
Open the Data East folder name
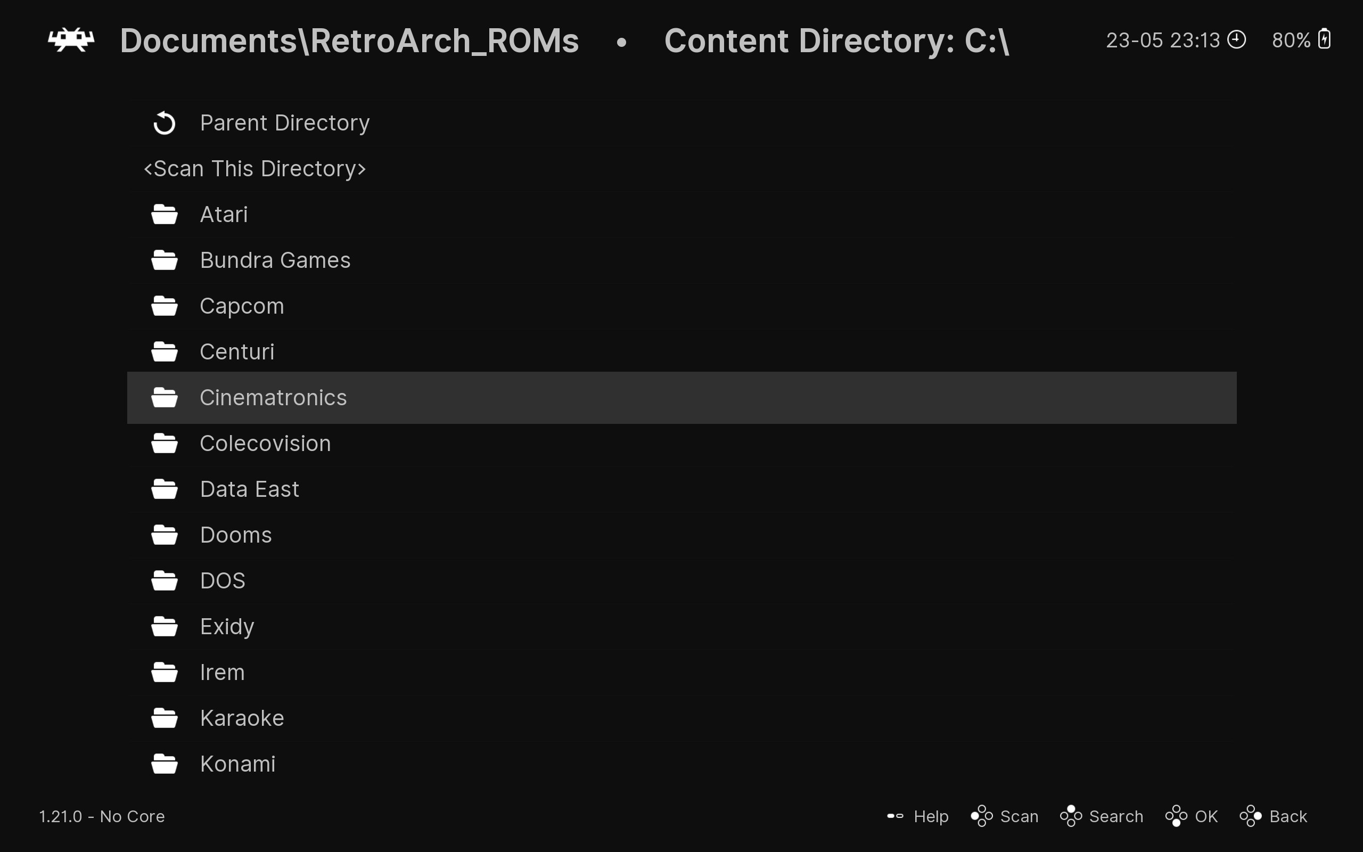[250, 489]
